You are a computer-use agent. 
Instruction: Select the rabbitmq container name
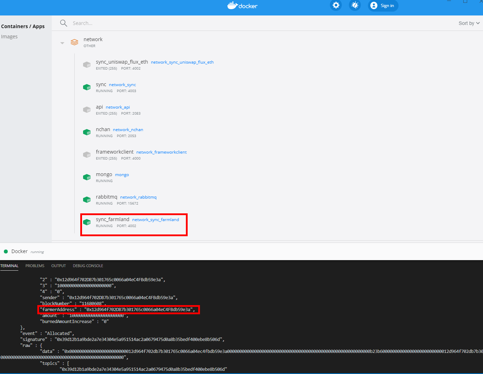(106, 197)
